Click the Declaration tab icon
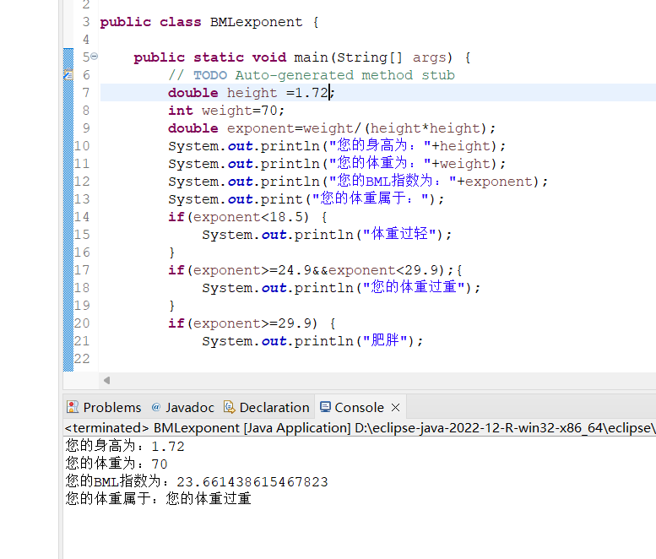This screenshot has height=559, width=656. (230, 407)
